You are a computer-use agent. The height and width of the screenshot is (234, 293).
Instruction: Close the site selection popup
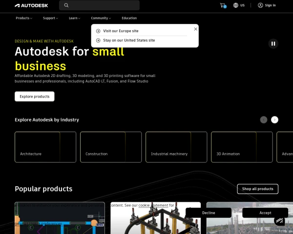pos(195,29)
